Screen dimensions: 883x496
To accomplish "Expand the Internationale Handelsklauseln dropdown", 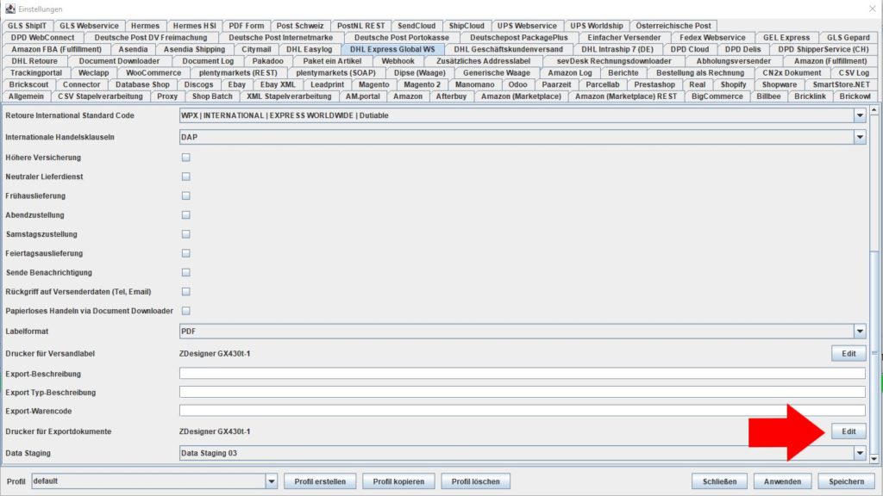I will (860, 137).
